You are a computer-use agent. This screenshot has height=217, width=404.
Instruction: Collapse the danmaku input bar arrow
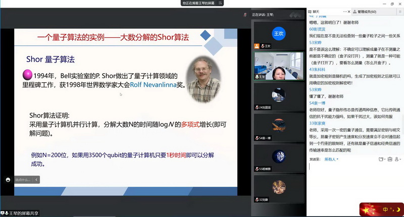pos(36,179)
